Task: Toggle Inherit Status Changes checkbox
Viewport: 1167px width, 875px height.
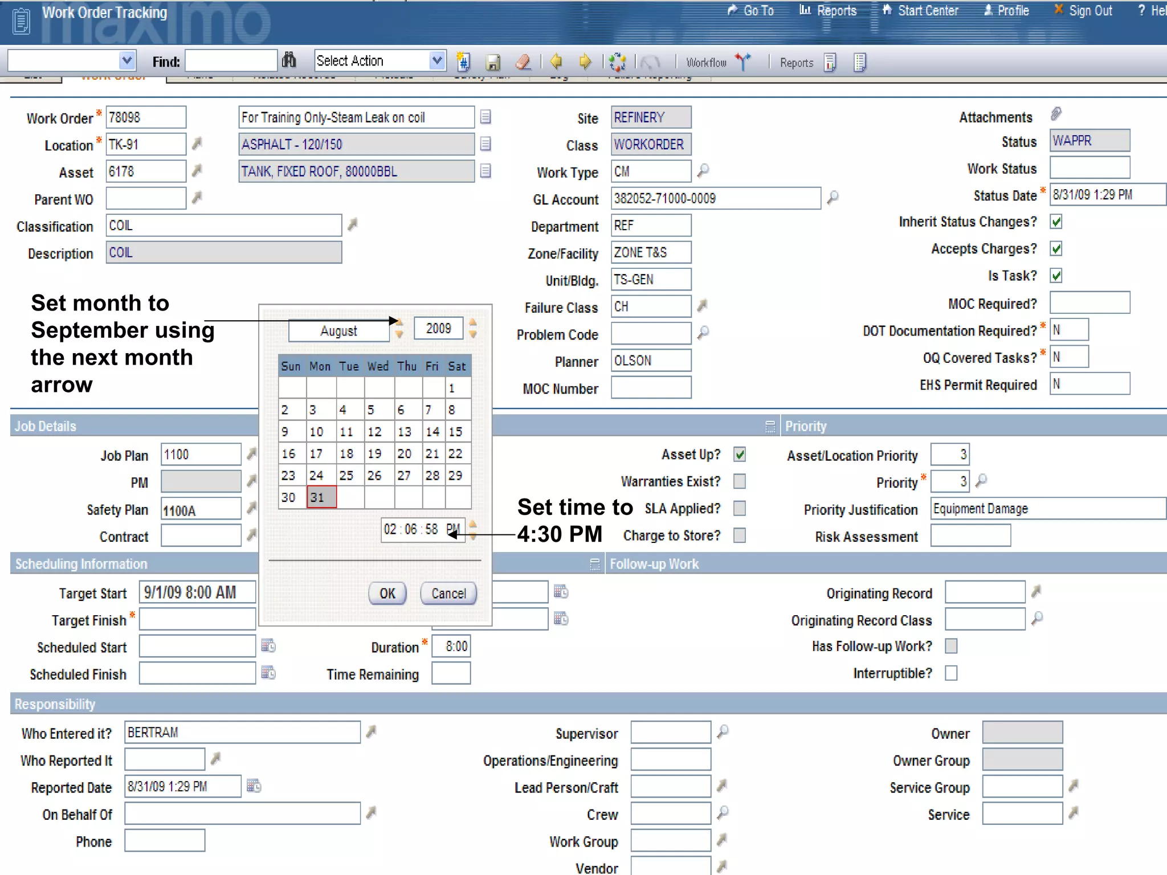Action: pyautogui.click(x=1056, y=222)
